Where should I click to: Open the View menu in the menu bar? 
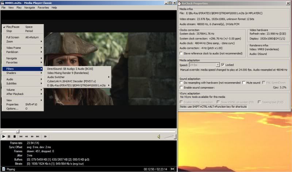pyautogui.click(x=11, y=8)
